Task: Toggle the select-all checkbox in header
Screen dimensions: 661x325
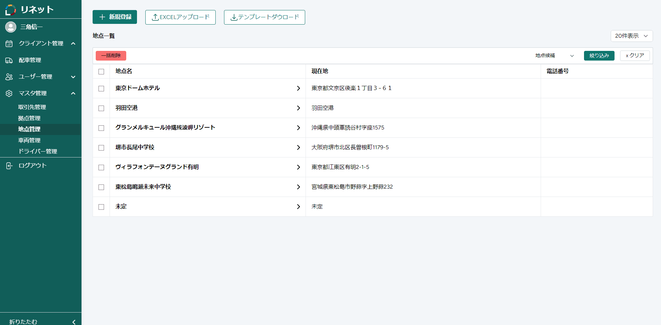Action: pyautogui.click(x=101, y=72)
